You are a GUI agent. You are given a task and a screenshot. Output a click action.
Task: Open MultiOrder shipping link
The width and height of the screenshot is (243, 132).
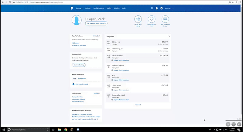[x=78, y=99]
